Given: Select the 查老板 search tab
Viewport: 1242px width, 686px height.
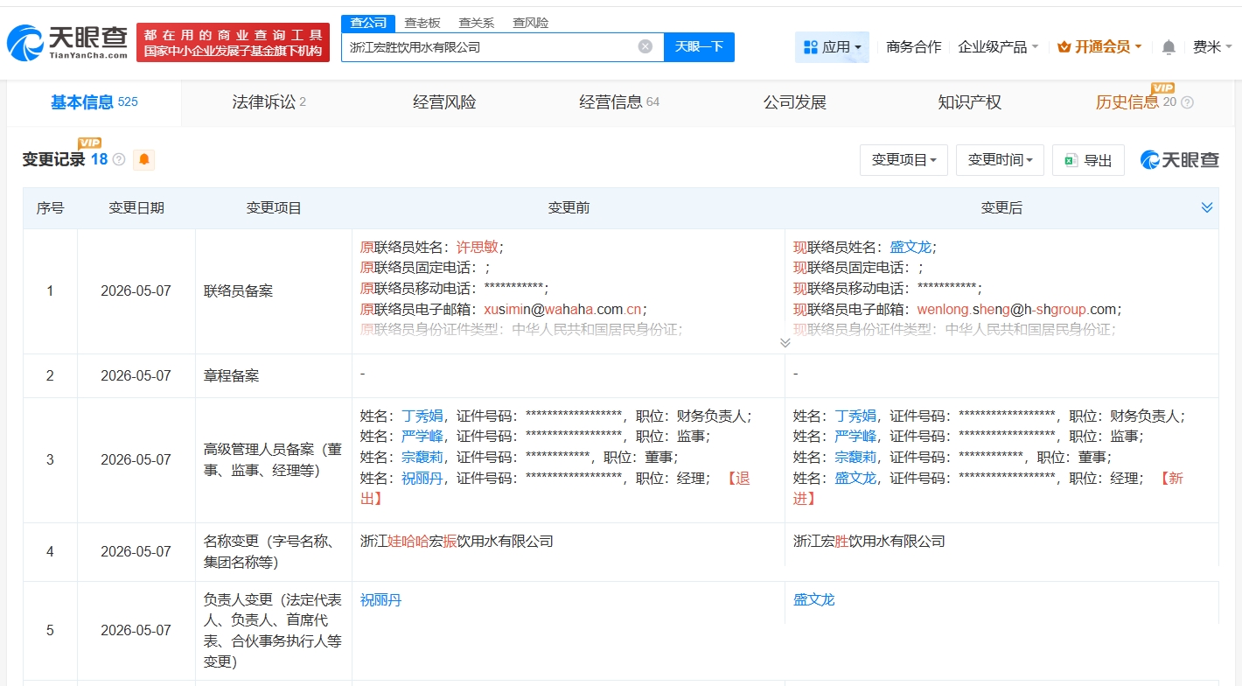Looking at the screenshot, I should 422,23.
